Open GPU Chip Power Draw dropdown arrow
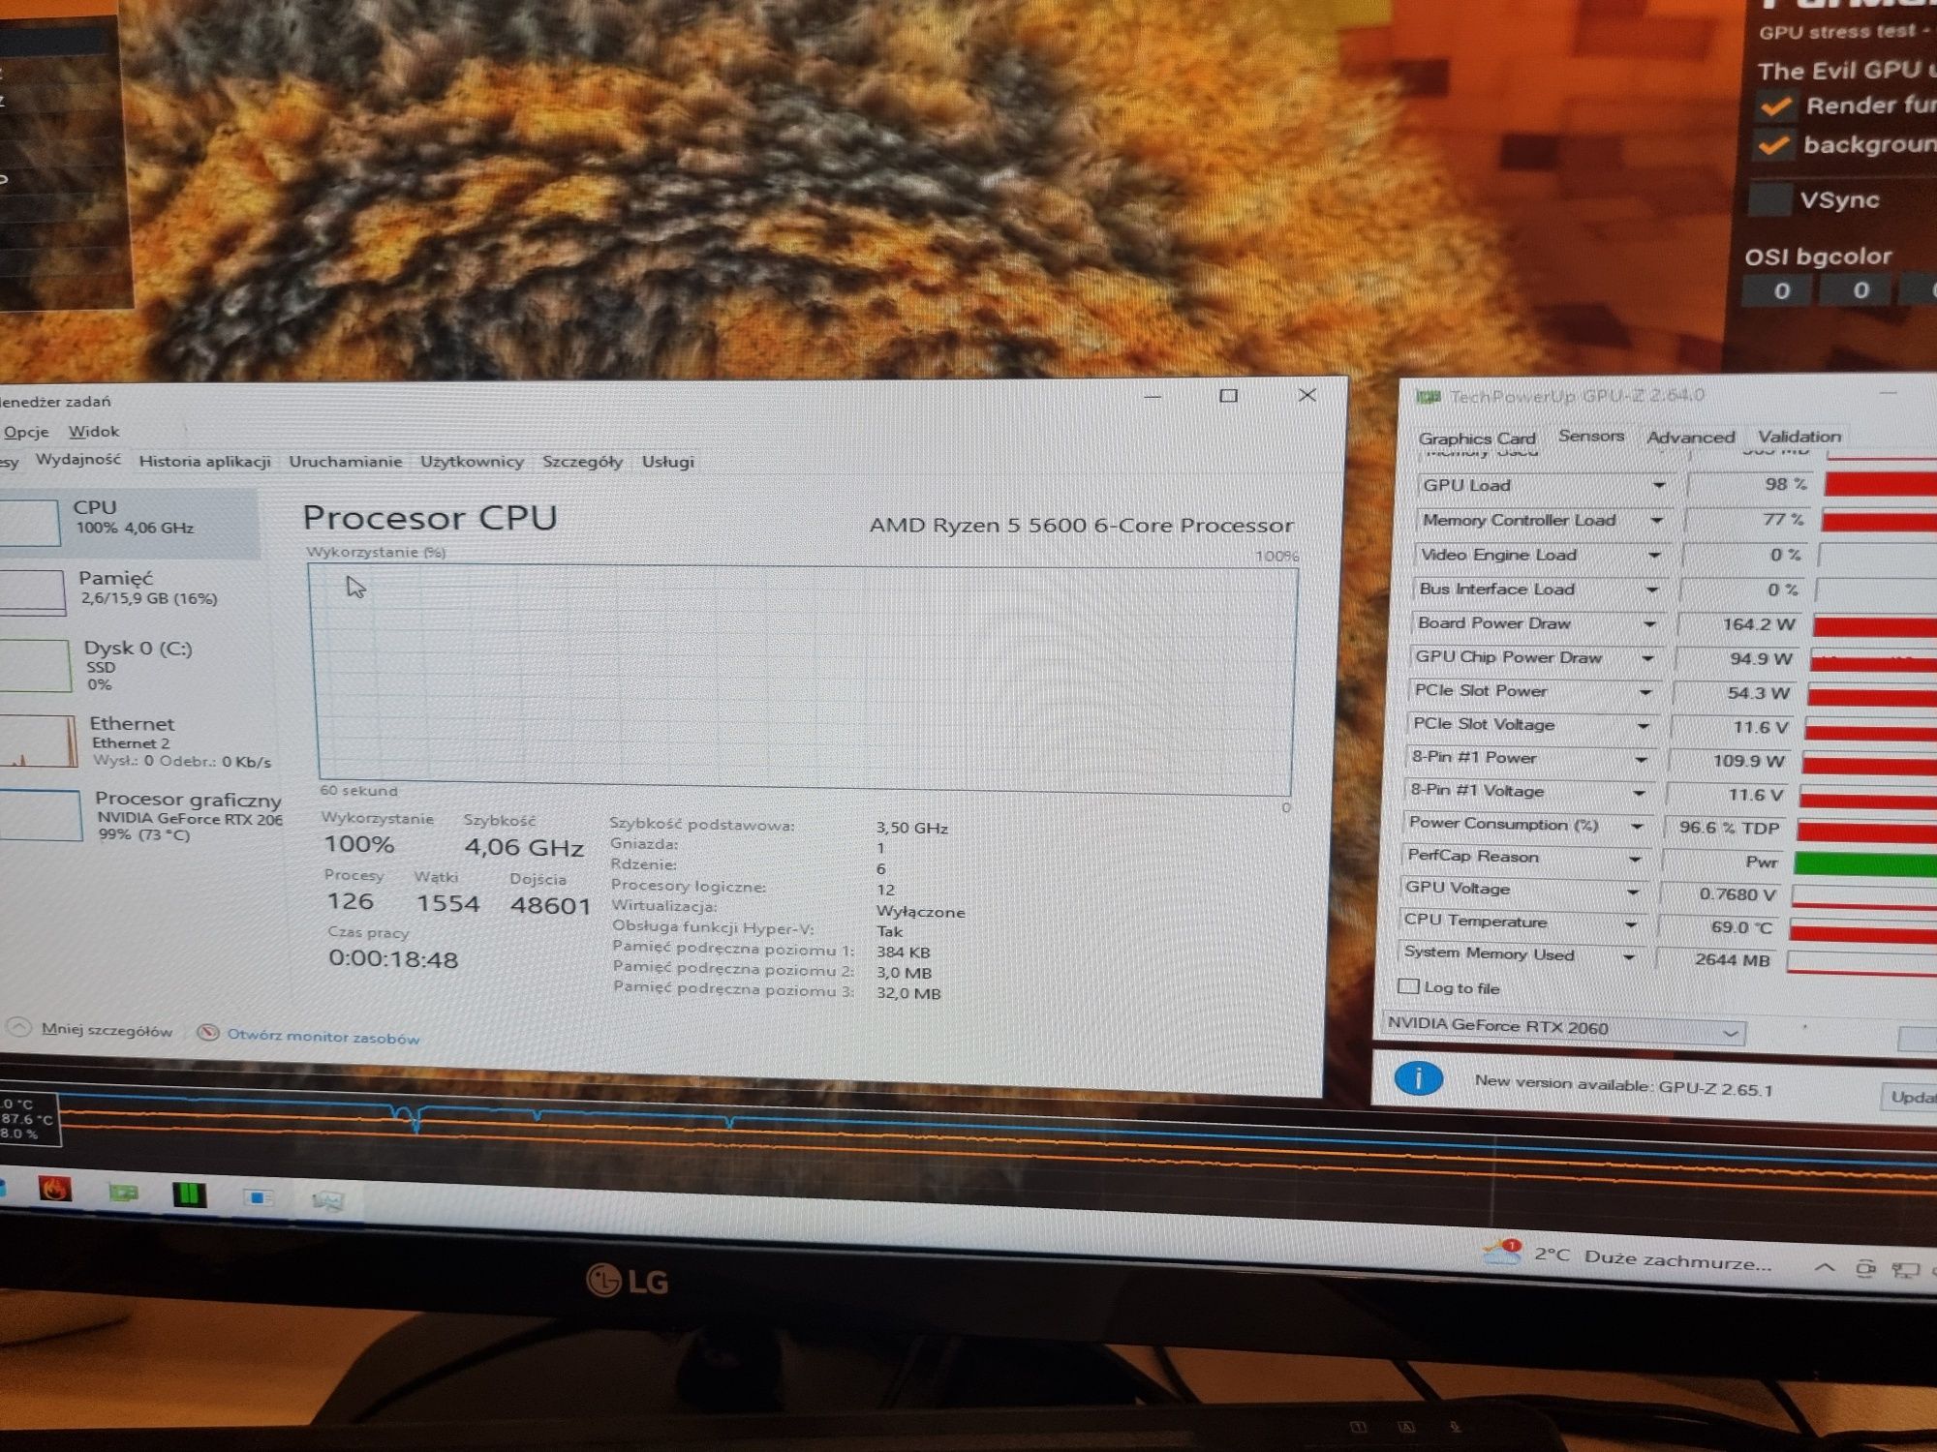This screenshot has height=1452, width=1937. coord(1647,658)
